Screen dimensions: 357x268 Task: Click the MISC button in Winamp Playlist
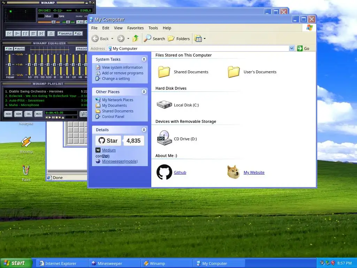pyautogui.click(x=39, y=114)
